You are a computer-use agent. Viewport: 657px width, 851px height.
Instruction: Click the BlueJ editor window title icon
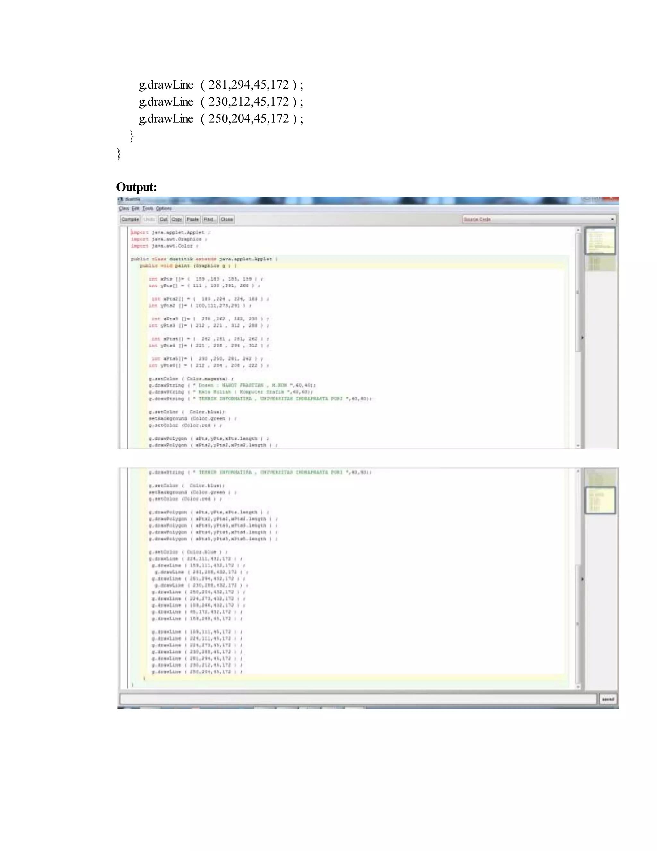(x=121, y=199)
